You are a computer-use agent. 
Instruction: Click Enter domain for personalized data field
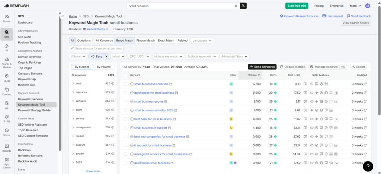96,49
